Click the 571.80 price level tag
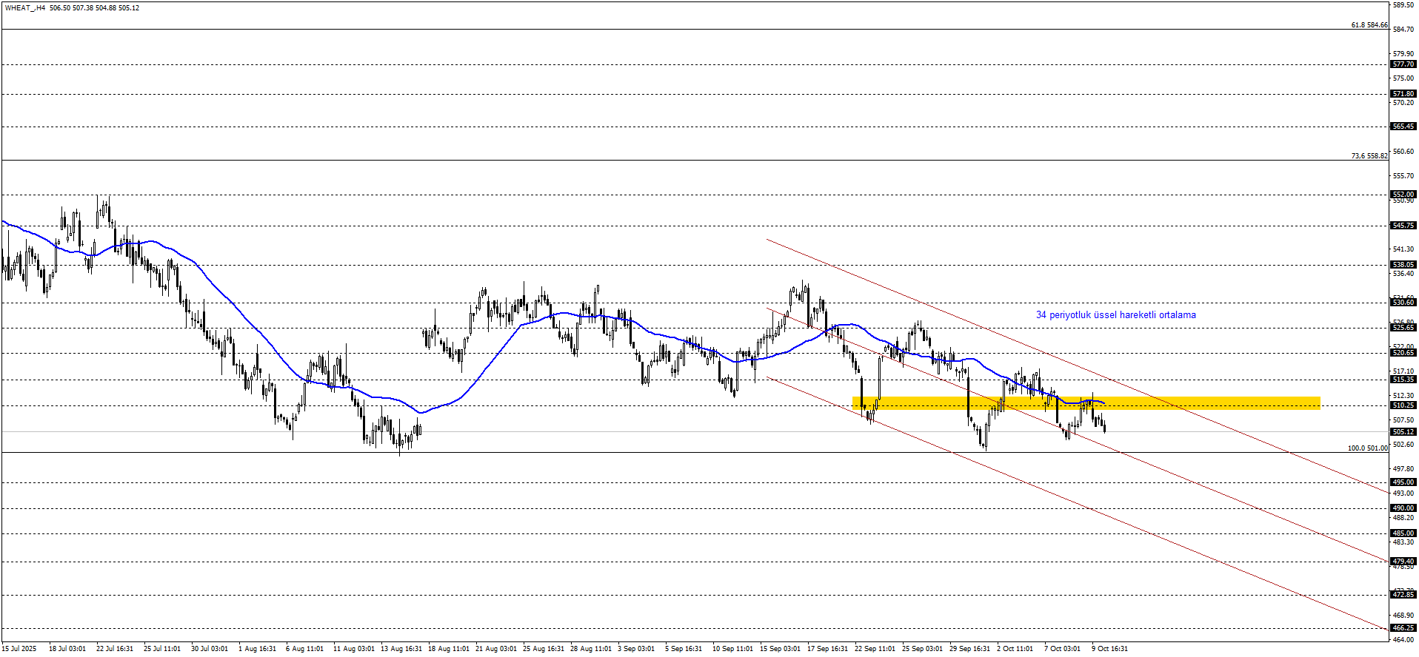The image size is (1419, 657). coord(1403,94)
